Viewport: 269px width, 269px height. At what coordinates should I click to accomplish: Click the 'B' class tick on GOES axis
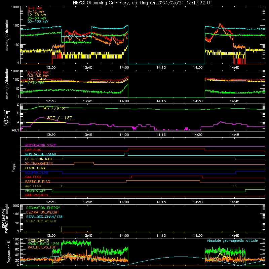point(18,113)
